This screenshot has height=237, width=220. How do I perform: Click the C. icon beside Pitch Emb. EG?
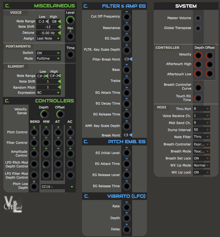coord(86,142)
